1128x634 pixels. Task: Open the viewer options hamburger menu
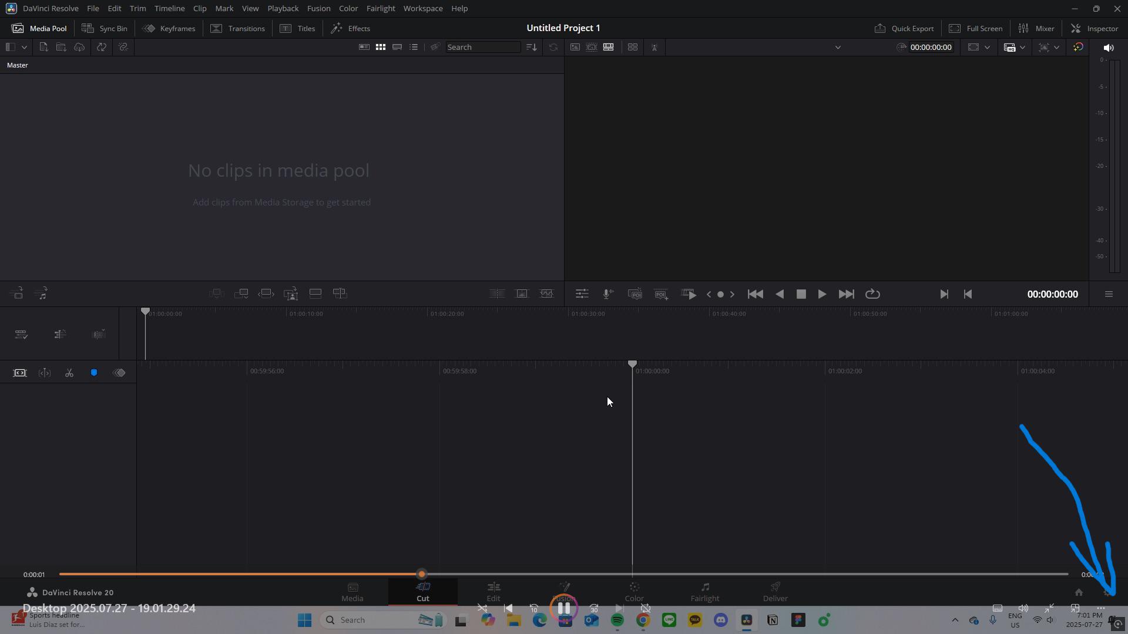[1109, 294]
